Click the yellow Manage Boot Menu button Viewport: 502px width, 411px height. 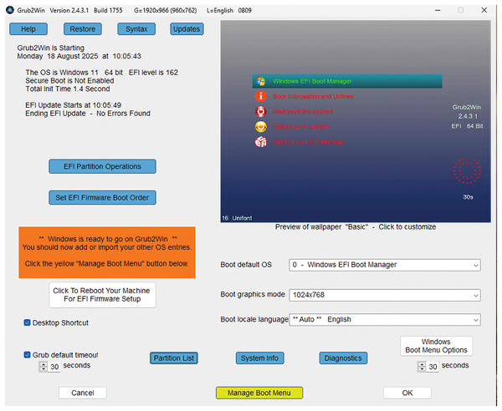tap(259, 393)
